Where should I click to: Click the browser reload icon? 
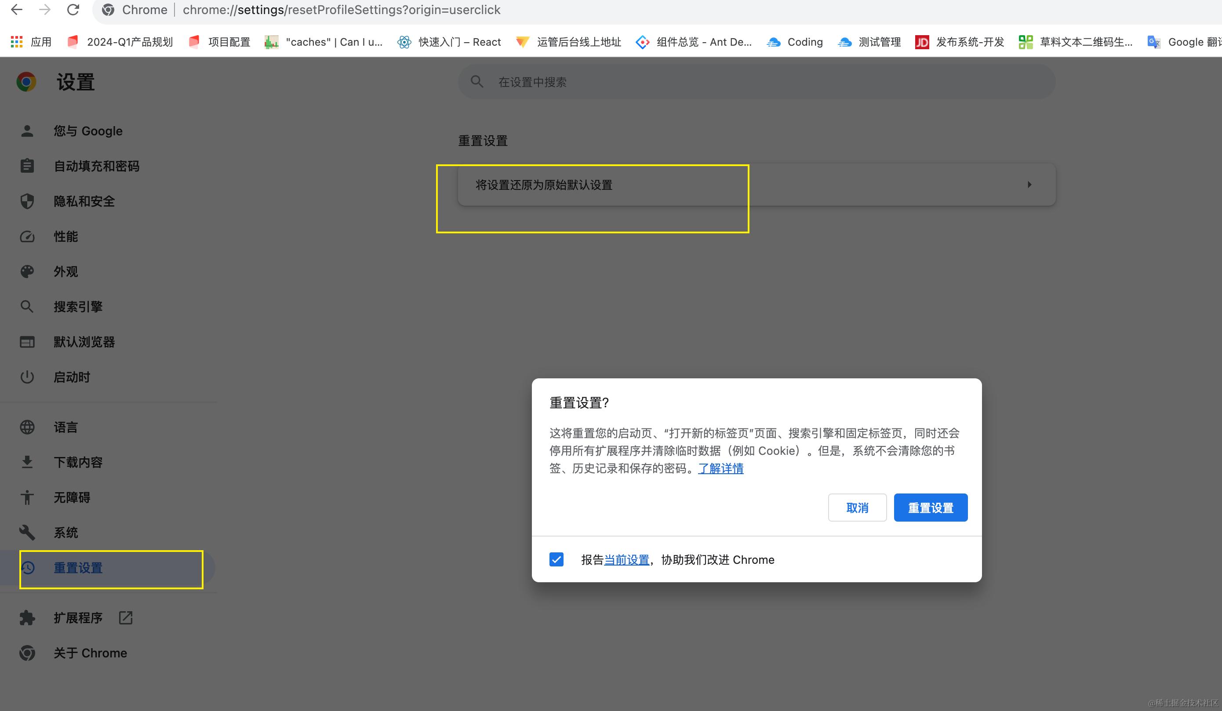pos(73,10)
